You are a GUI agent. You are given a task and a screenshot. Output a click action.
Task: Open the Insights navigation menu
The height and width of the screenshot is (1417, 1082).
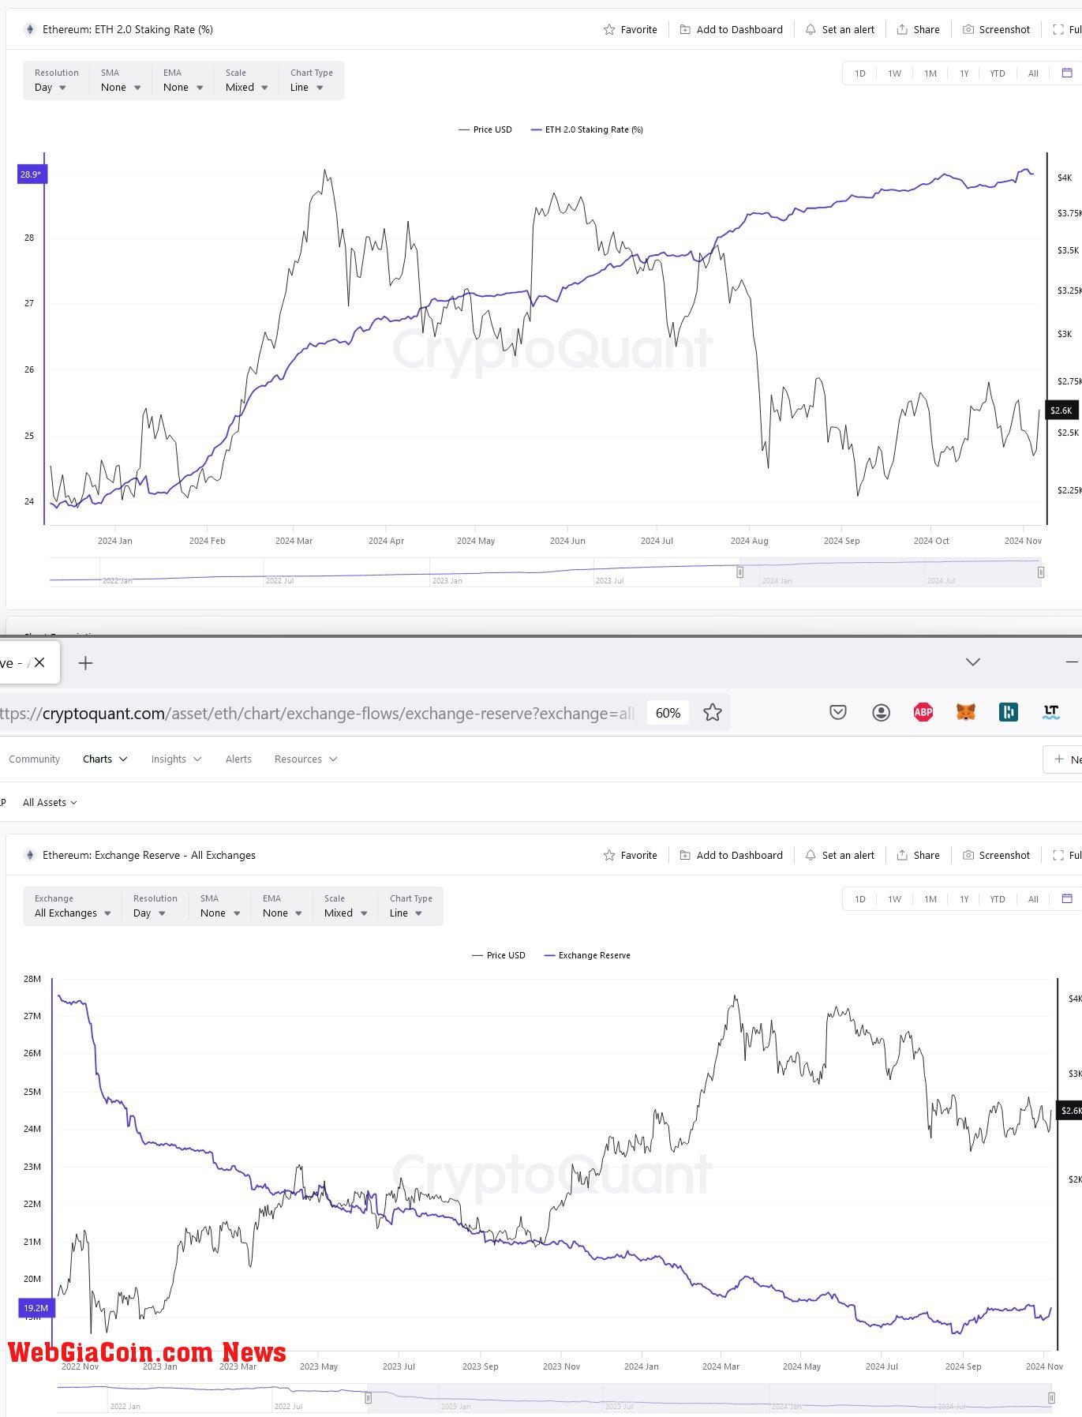(176, 759)
